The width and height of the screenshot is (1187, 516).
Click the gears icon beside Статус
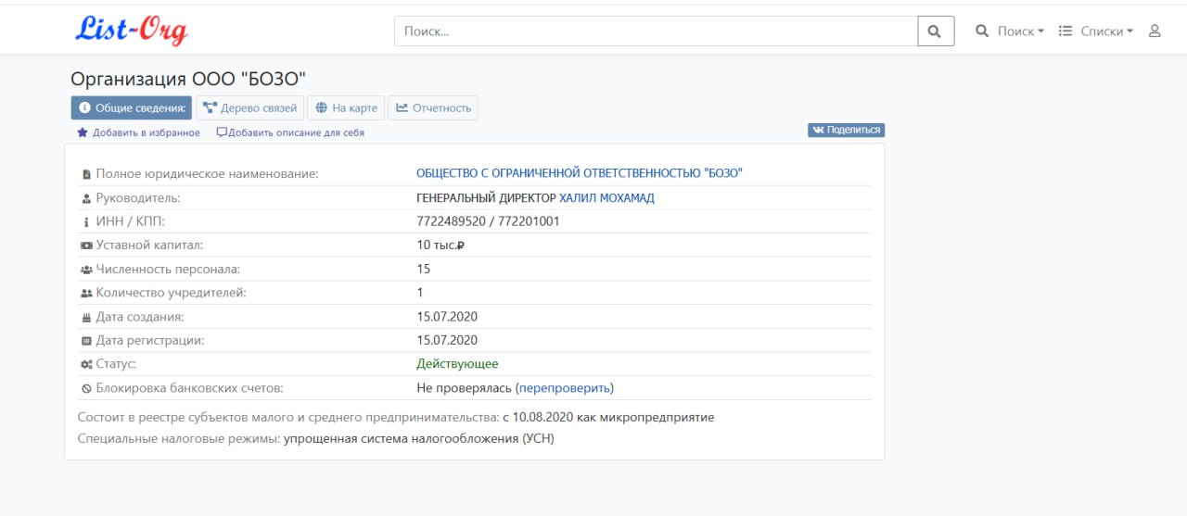[x=86, y=364]
